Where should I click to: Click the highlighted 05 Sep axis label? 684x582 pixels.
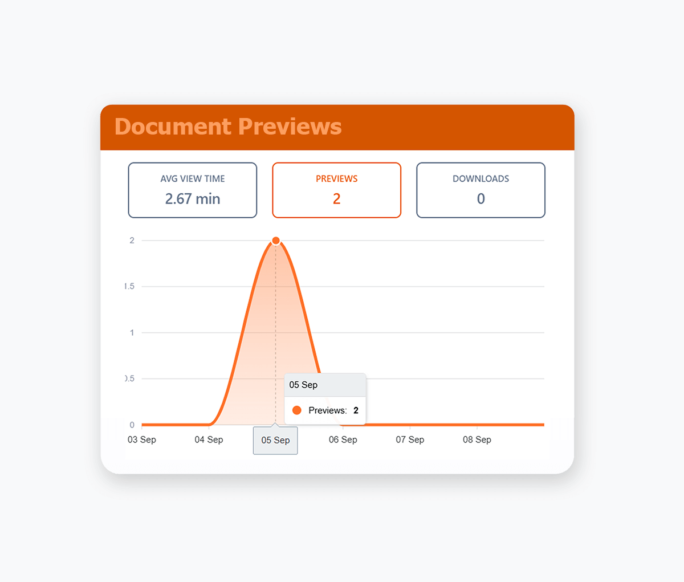tap(275, 441)
